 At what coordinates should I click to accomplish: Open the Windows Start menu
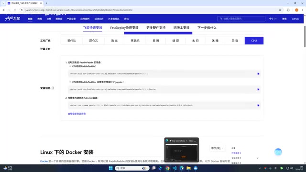click(110, 168)
